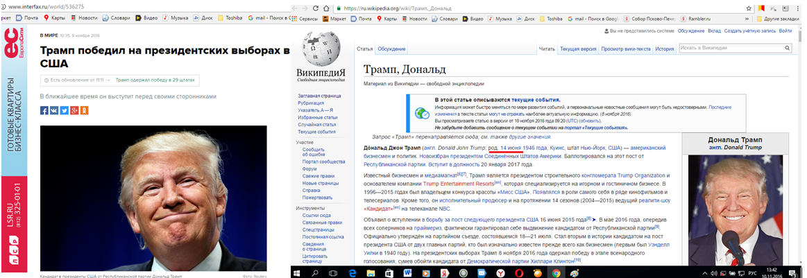Open Chrome three-dot menu
The image size is (807, 278).
click(798, 8)
